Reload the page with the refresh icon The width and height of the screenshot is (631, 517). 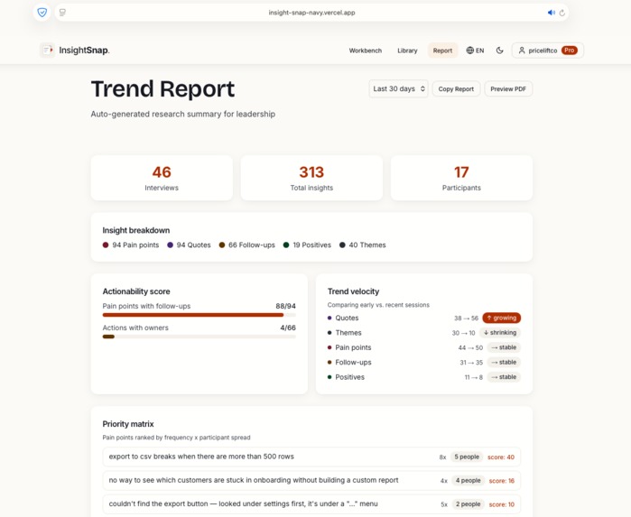562,13
